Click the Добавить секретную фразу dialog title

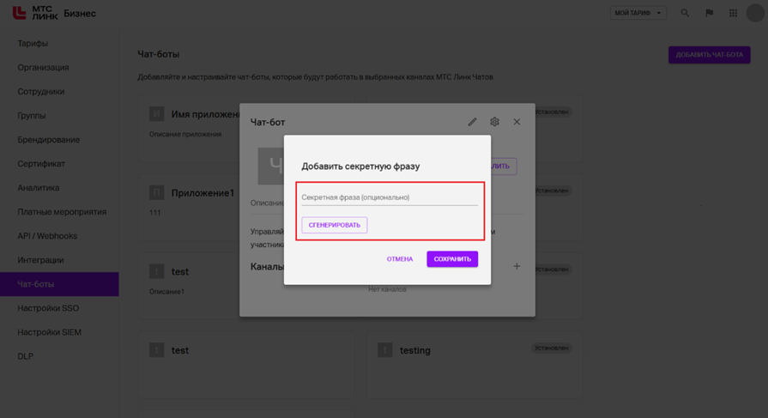pos(360,167)
